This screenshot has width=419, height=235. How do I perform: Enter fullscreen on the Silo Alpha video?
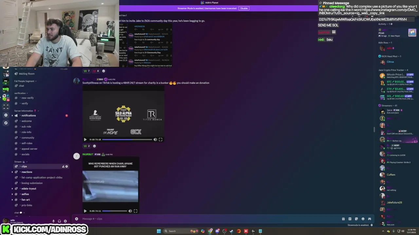click(x=160, y=139)
